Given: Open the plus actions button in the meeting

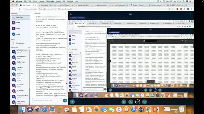Looking at the screenshot, I should click(72, 102).
